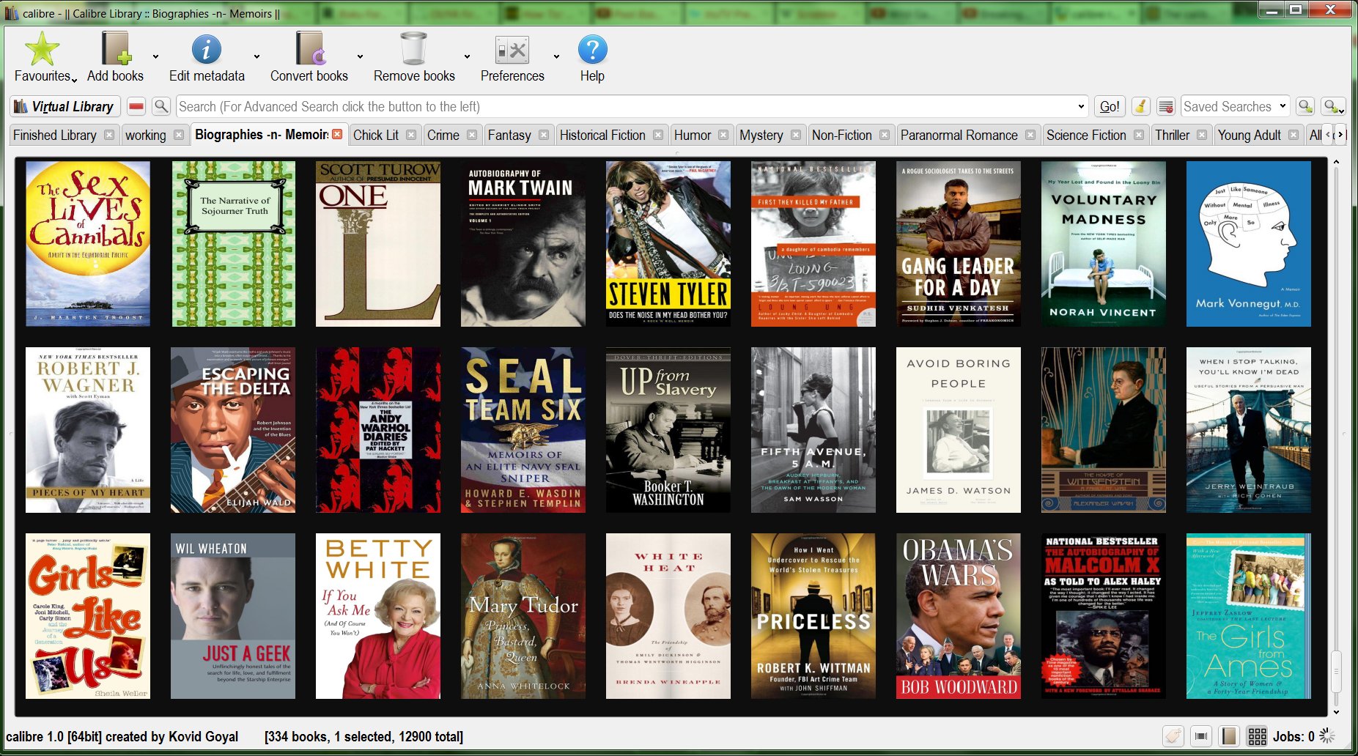
Task: Toggle the Tag Browser panel in status bar
Action: [x=1173, y=736]
